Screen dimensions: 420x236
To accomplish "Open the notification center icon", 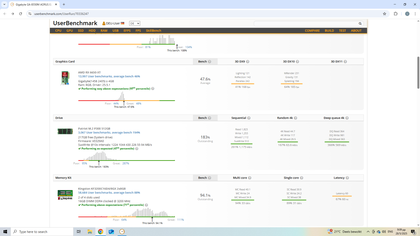I will (x=413, y=232).
